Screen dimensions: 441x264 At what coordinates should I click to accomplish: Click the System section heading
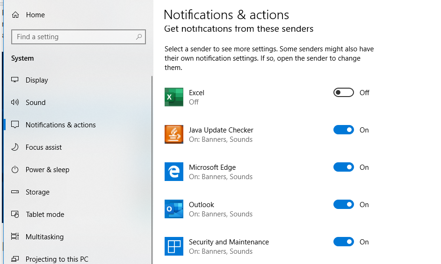coord(22,58)
